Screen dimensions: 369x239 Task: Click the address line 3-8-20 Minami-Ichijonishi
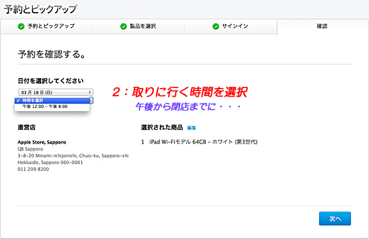(x=73, y=155)
